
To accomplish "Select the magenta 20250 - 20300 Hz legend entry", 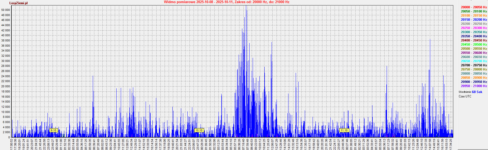I will point(474,28).
